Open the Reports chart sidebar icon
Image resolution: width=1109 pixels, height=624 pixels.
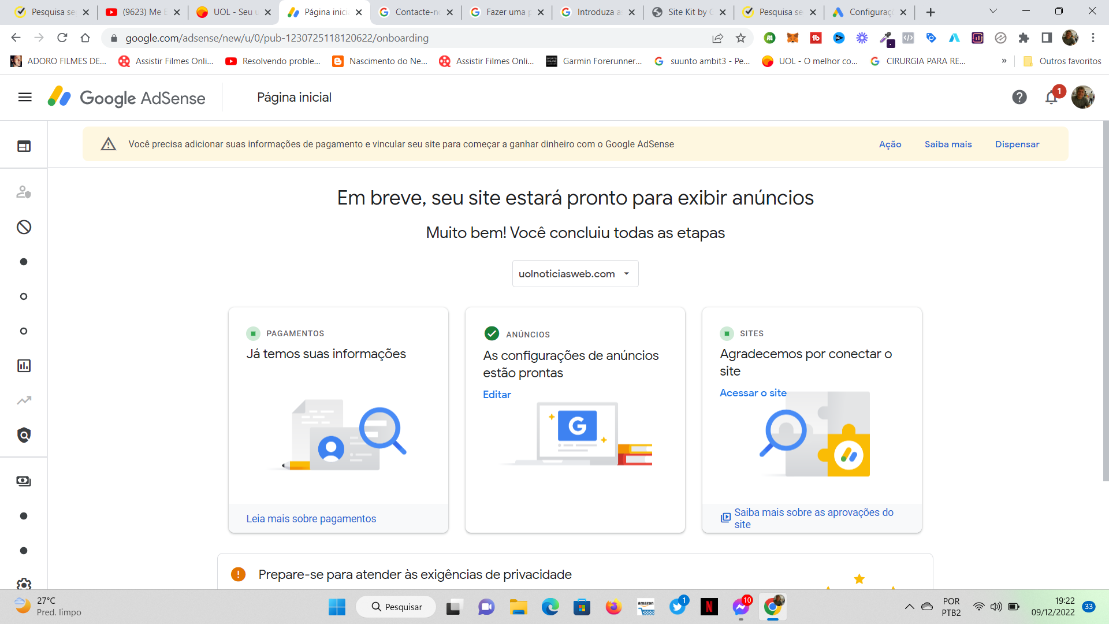point(24,366)
